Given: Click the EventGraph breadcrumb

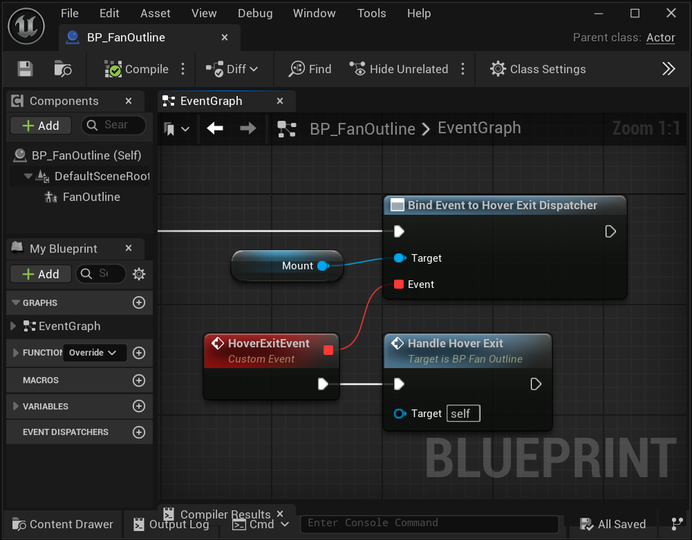Looking at the screenshot, I should (479, 128).
